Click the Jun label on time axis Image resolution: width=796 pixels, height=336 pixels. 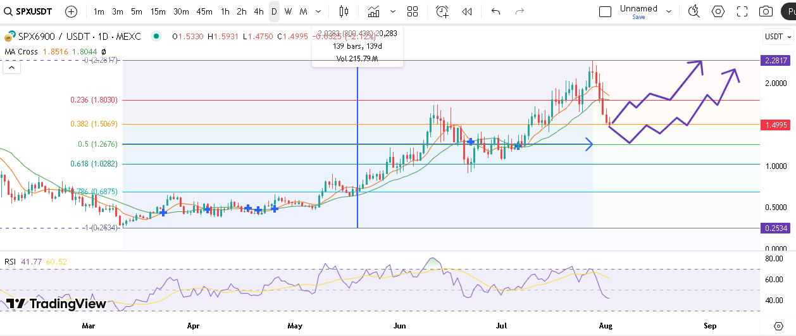(399, 325)
